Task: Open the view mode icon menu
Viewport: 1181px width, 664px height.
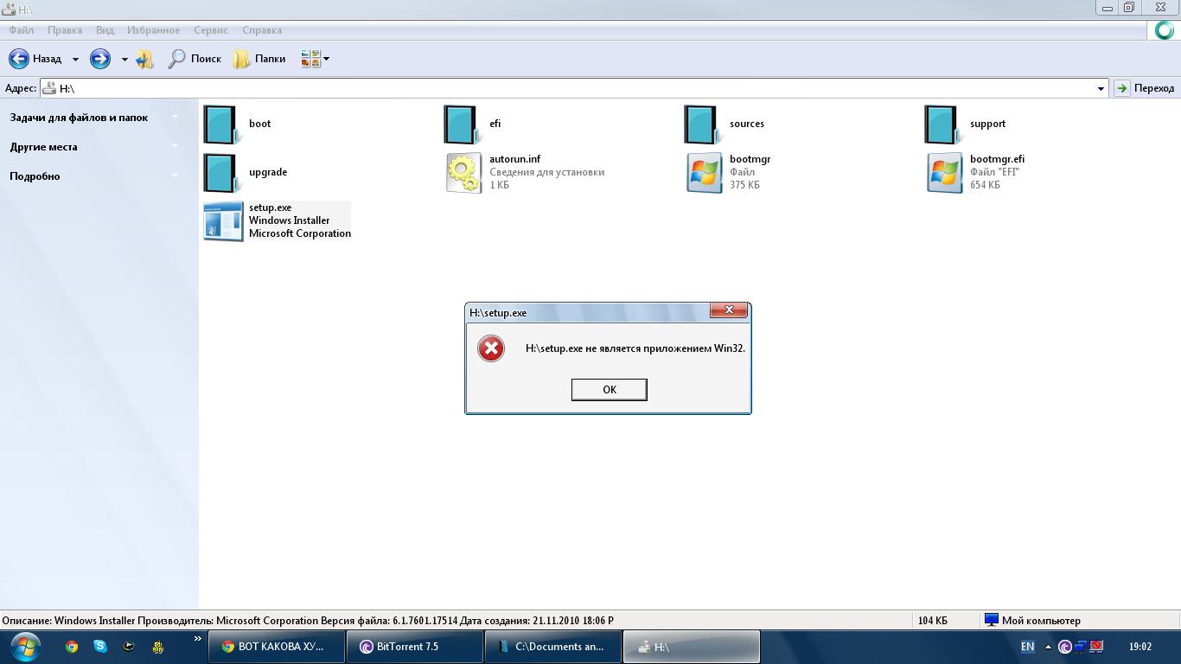Action: point(315,59)
